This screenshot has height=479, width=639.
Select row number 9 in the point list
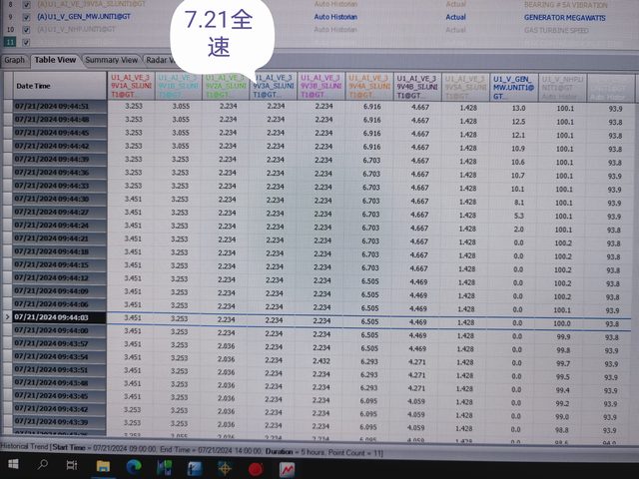pyautogui.click(x=10, y=18)
